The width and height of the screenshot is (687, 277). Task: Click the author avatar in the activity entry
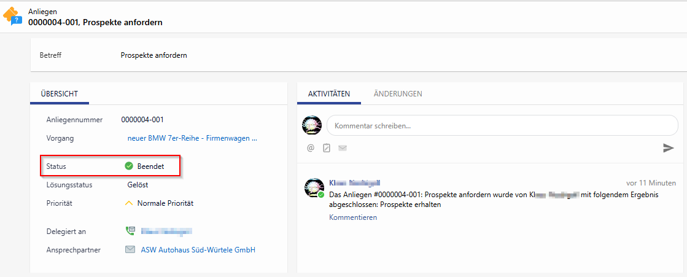click(x=314, y=188)
